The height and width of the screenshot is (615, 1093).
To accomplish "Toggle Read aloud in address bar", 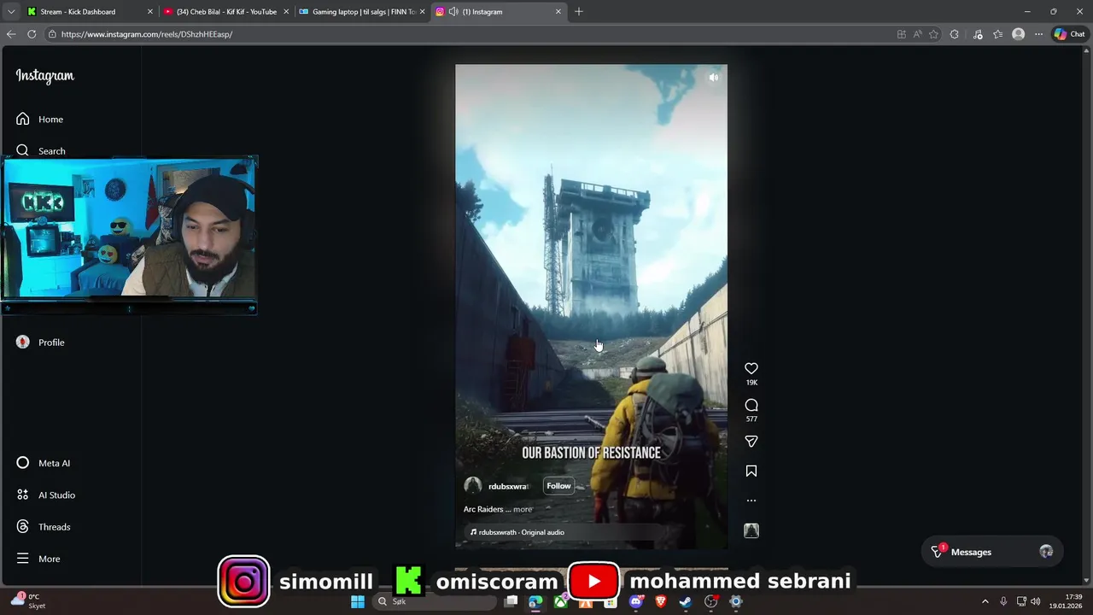I will [x=917, y=34].
